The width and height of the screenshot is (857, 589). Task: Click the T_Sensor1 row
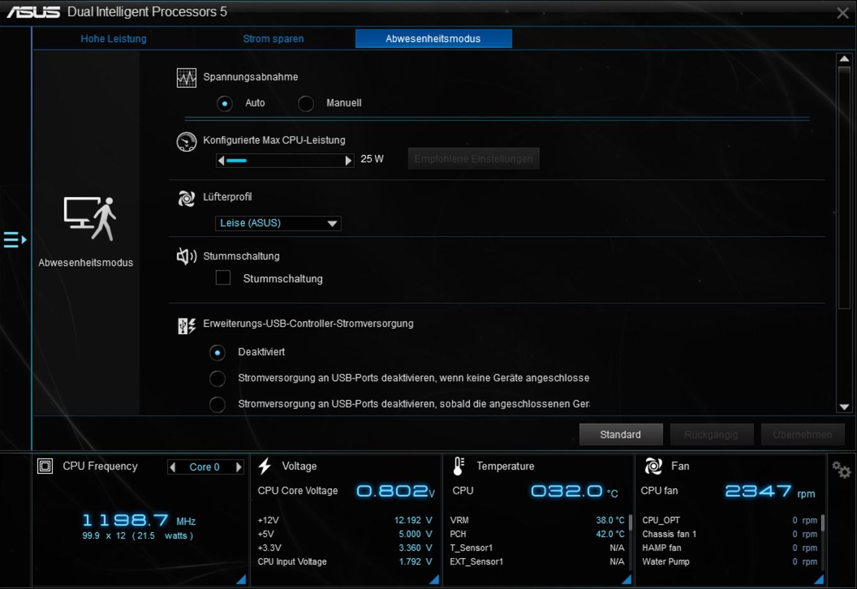click(x=537, y=548)
